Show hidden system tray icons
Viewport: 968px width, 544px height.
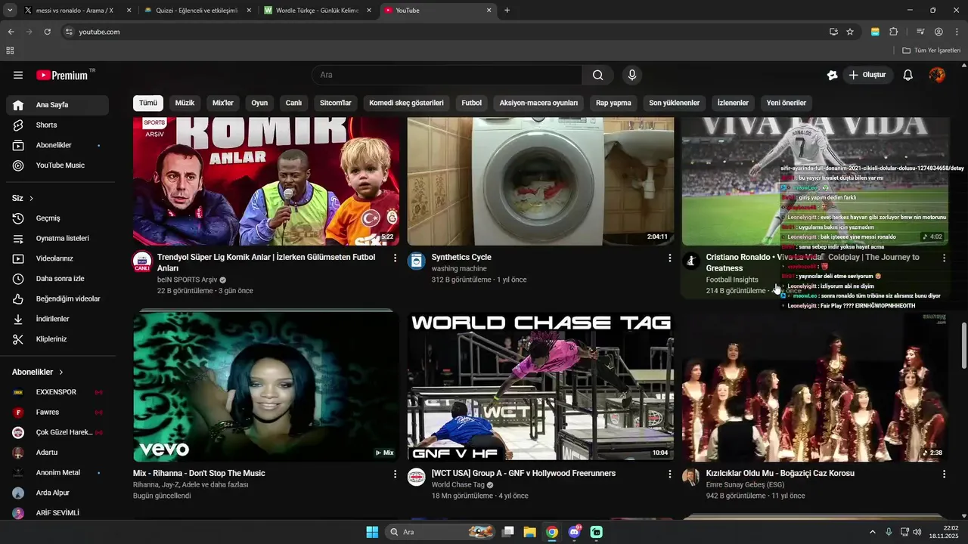(873, 532)
